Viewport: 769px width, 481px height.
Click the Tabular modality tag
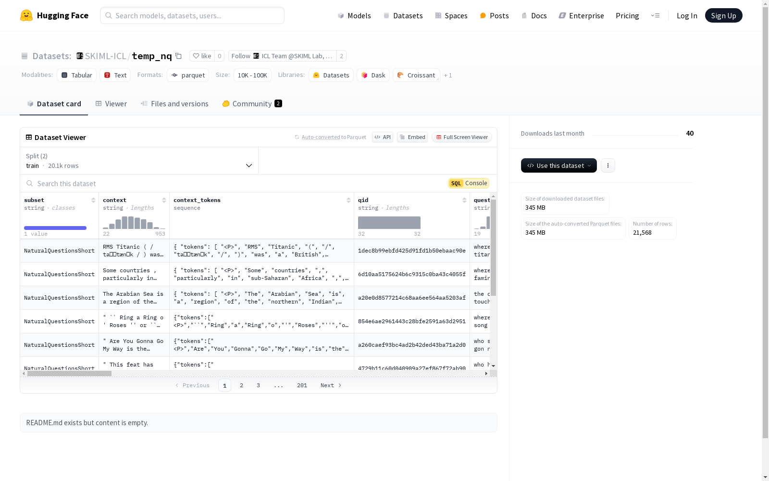click(x=77, y=75)
